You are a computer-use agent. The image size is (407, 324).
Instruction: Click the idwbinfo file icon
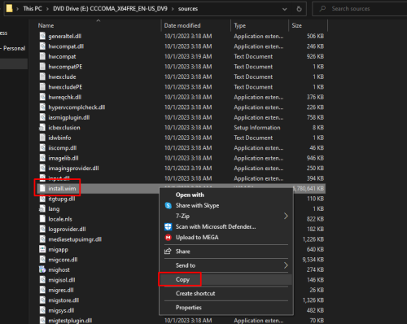(x=42, y=138)
